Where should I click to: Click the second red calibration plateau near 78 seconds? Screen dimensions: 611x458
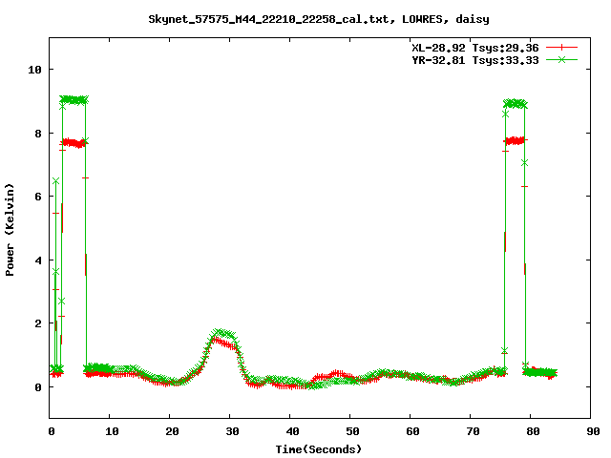click(x=516, y=140)
